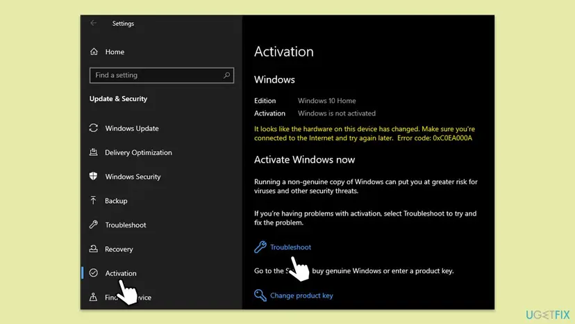575x324 pixels.
Task: Click the Windows Security shield icon
Action: tap(94, 177)
